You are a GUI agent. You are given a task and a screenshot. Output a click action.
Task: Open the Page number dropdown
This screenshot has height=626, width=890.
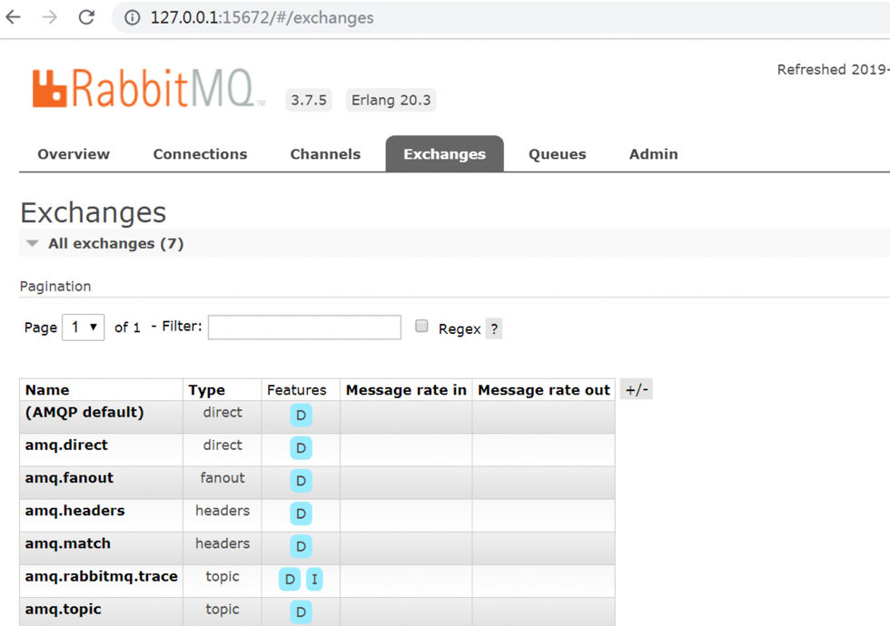(x=84, y=328)
